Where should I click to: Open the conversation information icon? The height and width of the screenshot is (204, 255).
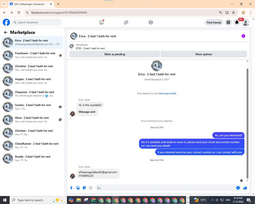243,36
